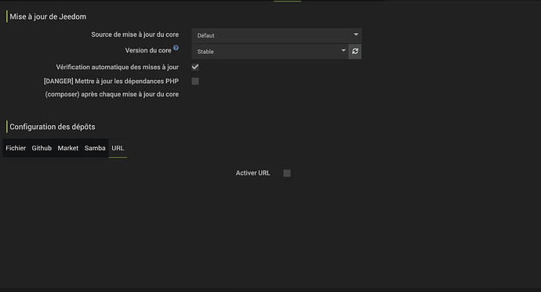Click the Vérification automatique des mises à jour label
The width and height of the screenshot is (541, 292).
[118, 67]
